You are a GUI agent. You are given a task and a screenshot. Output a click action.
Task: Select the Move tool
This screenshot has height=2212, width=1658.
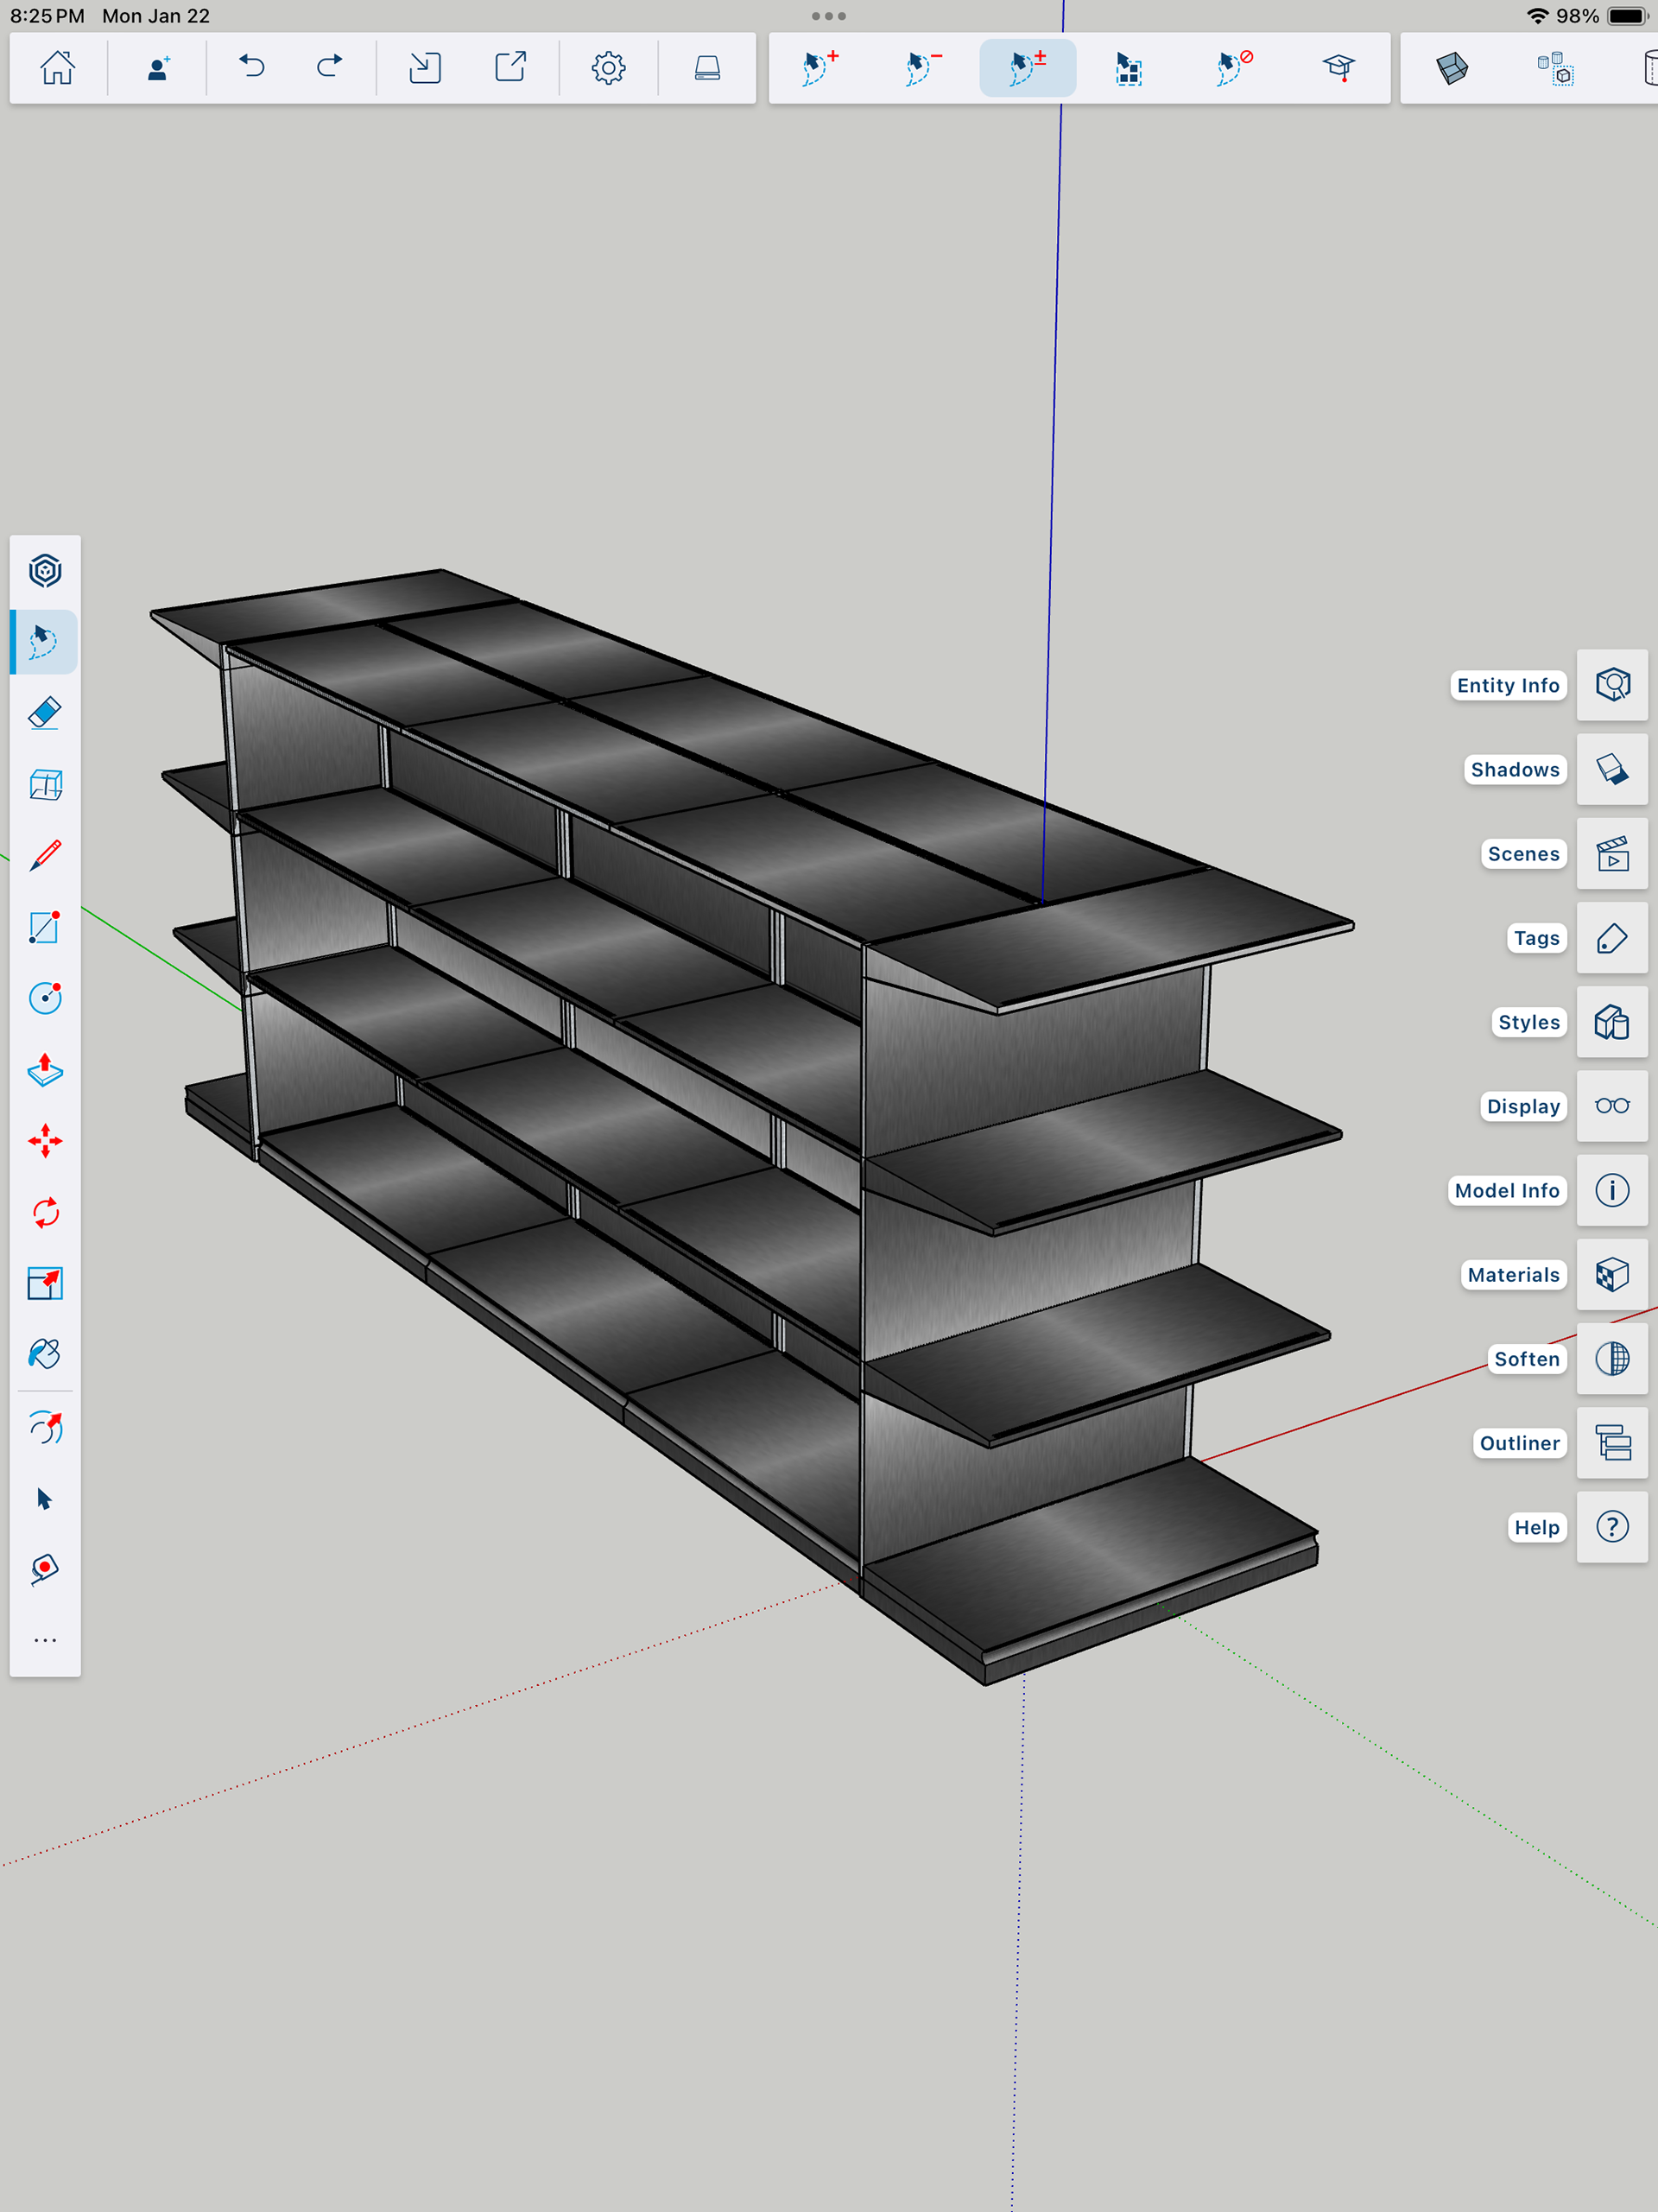(x=45, y=1141)
